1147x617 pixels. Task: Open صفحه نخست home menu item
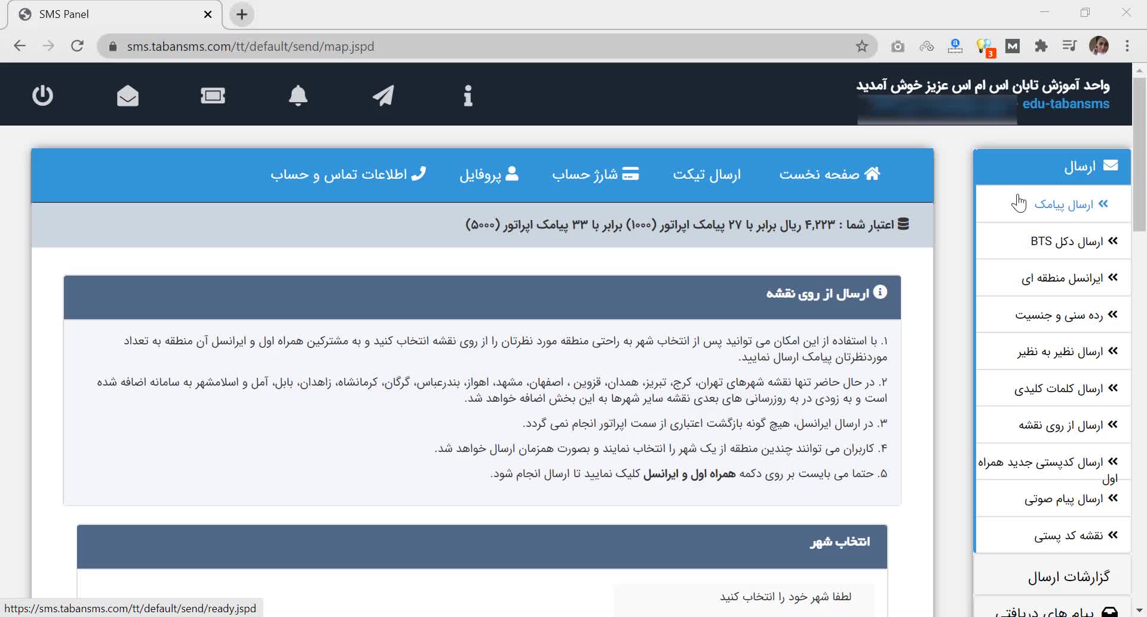[x=829, y=175]
